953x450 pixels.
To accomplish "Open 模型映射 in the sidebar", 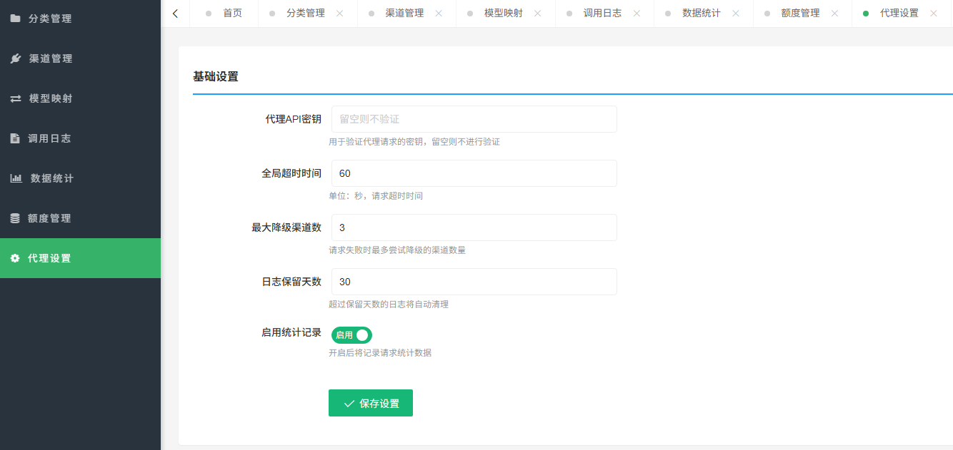I will (x=80, y=98).
